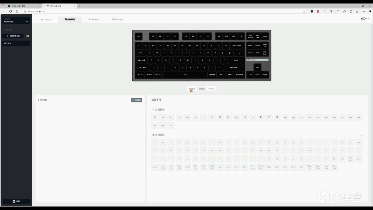Choose the home page system key
The width and height of the screenshot is (373, 210).
click(x=236, y=117)
